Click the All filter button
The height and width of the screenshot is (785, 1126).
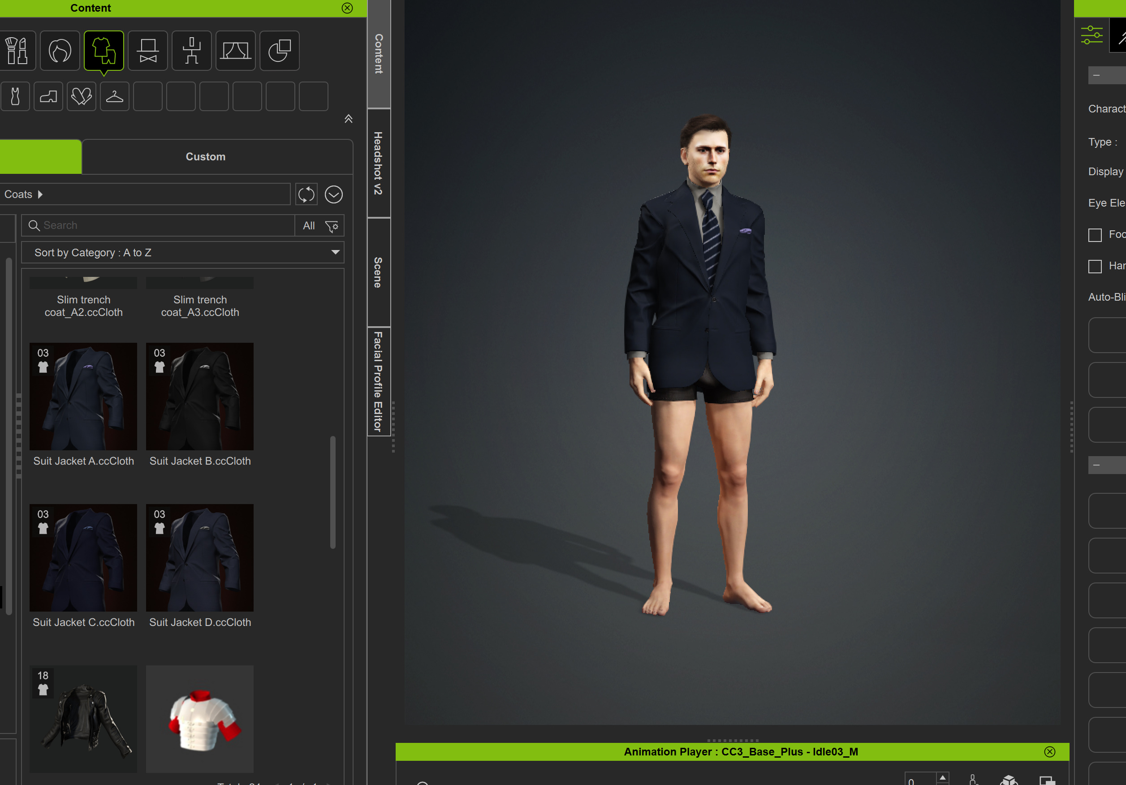tap(308, 226)
